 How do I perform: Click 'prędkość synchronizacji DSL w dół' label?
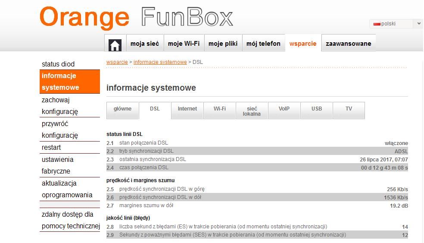pos(160,197)
